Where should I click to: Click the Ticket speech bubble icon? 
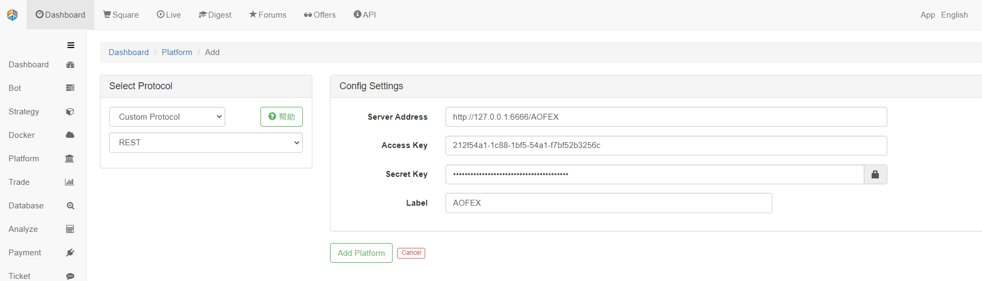coord(70,276)
